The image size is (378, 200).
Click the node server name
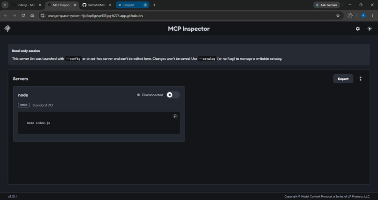tap(23, 95)
